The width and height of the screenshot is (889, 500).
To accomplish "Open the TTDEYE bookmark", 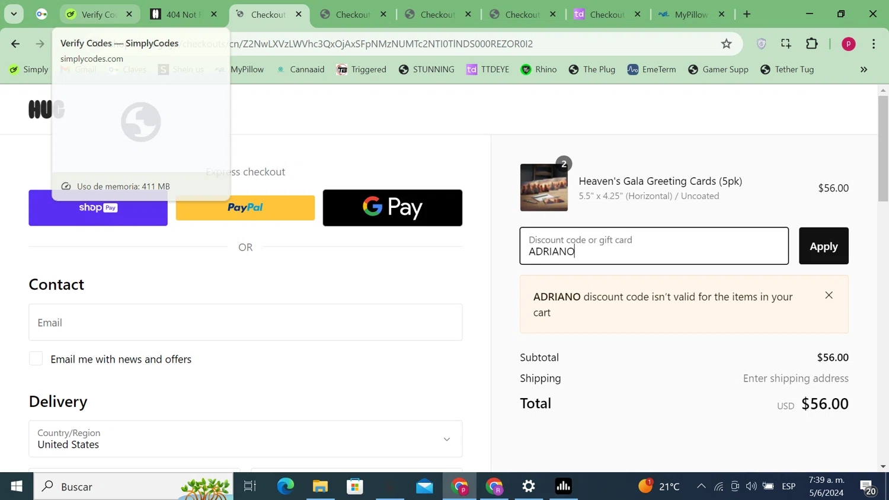I will 488,69.
